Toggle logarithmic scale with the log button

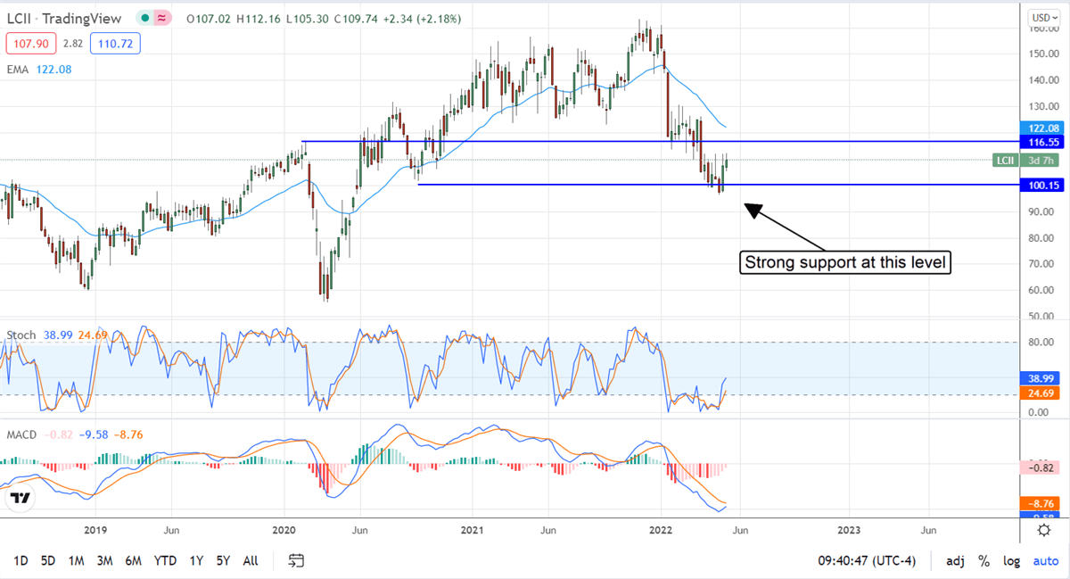1011,560
